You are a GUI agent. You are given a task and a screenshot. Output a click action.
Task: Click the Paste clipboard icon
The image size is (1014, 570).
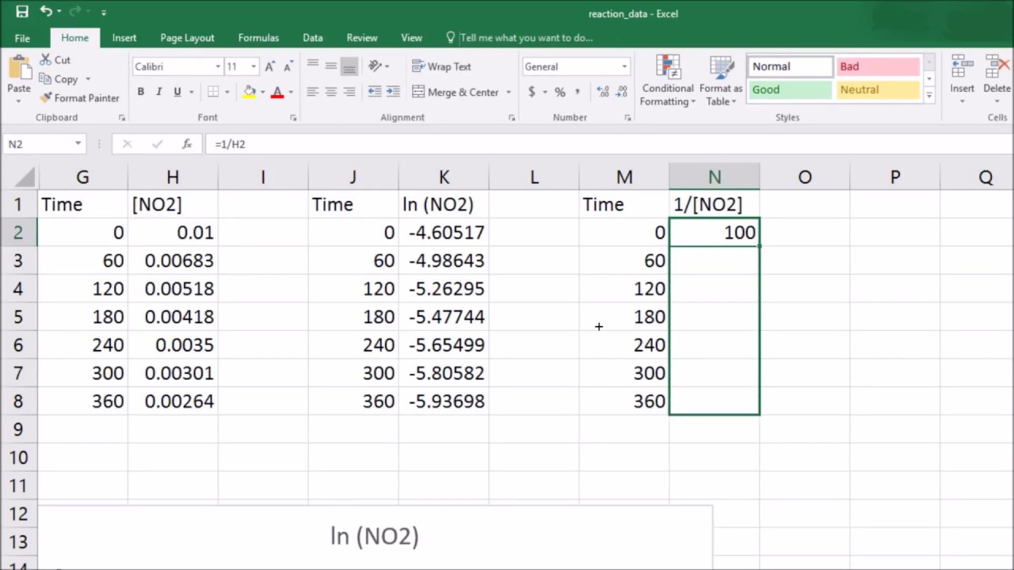19,66
